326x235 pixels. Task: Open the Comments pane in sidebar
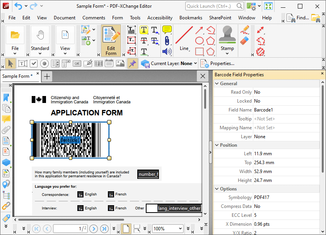point(6,119)
